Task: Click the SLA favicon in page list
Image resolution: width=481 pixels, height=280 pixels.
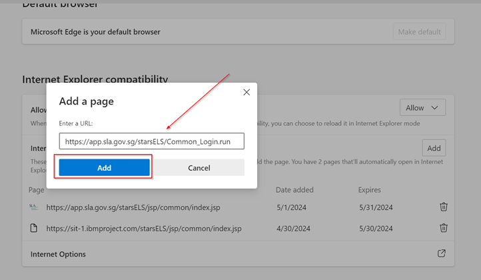Action: coord(33,207)
